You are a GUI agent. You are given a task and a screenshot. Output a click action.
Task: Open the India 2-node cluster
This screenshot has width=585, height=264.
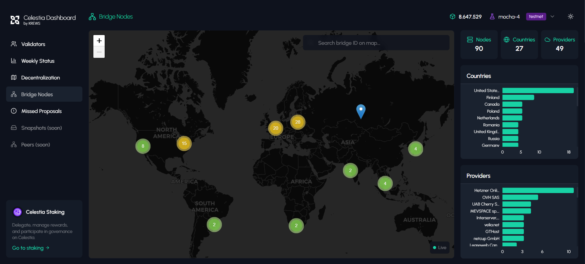click(350, 171)
